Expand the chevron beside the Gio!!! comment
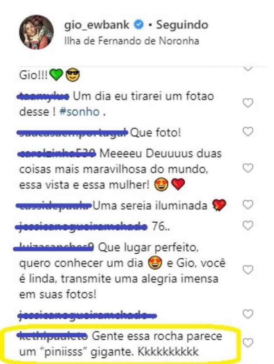 tap(248, 69)
